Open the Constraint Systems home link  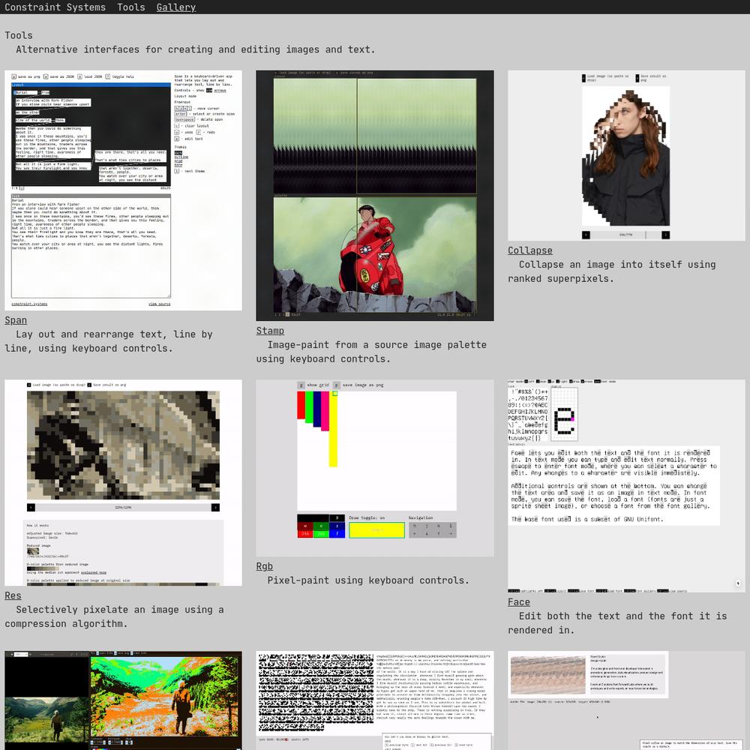click(x=55, y=7)
